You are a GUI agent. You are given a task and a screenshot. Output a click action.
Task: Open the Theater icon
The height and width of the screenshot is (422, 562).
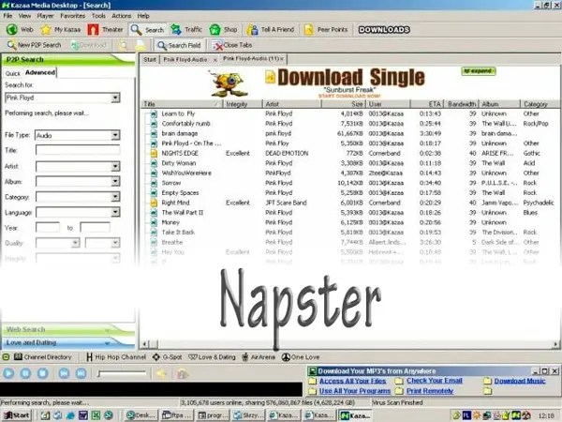click(93, 29)
